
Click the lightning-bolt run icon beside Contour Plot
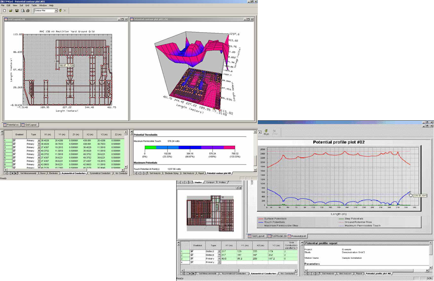click(x=60, y=10)
